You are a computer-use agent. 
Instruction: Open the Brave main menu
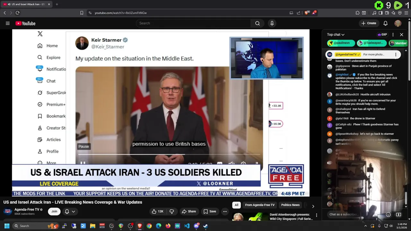pos(406,13)
